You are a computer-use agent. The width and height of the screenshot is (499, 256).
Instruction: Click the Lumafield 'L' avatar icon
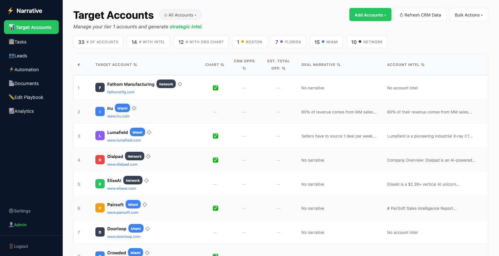100,136
